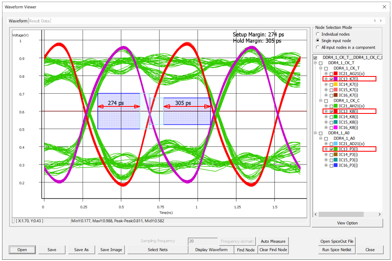The width and height of the screenshot is (392, 261).
Task: Uncheck the IC13_K8(i) node checkbox
Action: 331,111
